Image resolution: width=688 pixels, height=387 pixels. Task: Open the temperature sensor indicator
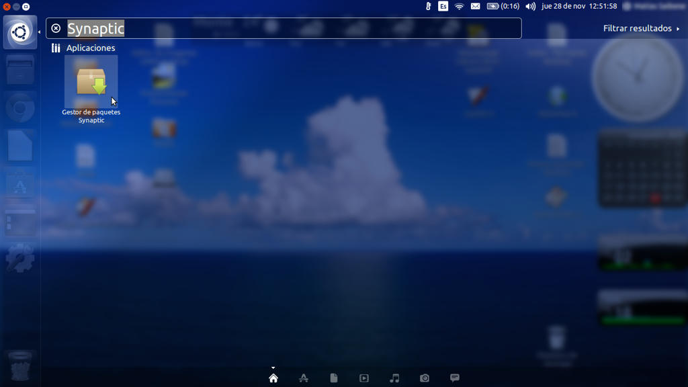(428, 6)
